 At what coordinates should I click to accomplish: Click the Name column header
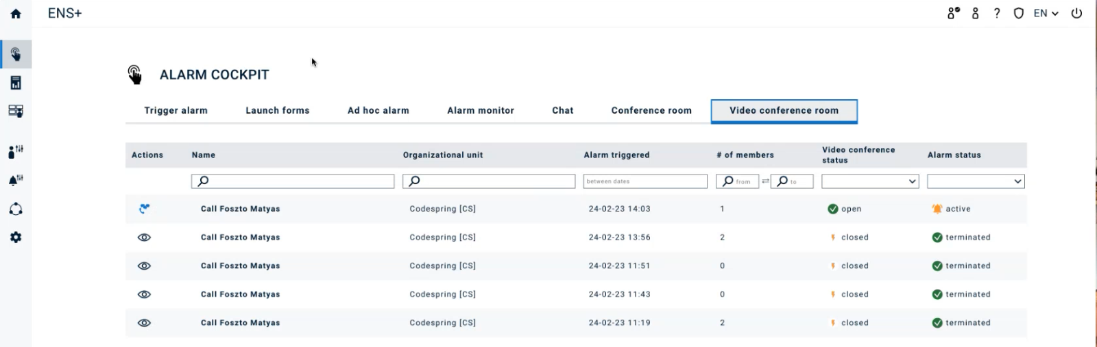click(x=204, y=155)
